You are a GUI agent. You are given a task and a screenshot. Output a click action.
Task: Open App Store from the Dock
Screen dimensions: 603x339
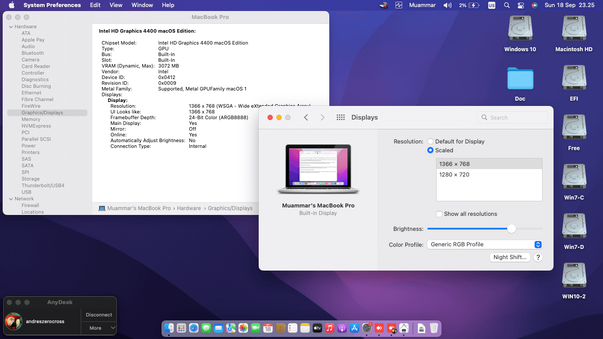354,328
